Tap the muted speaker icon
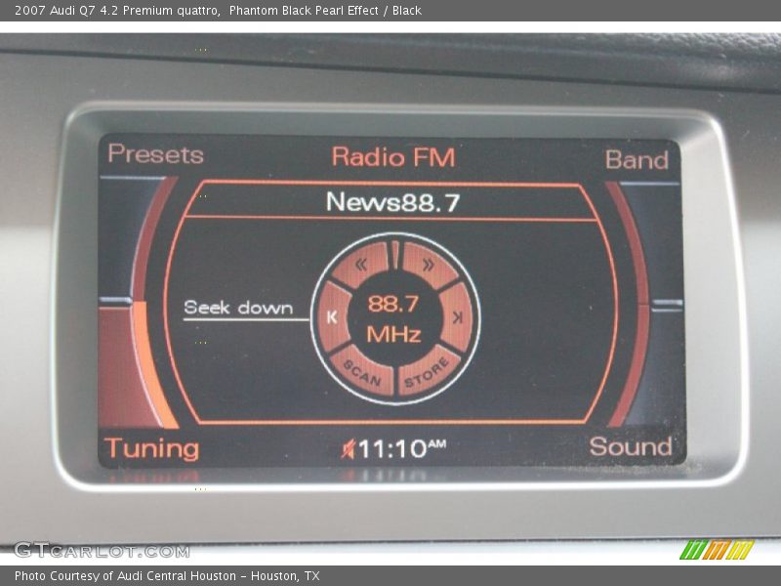Screen dimensions: 781x586 [x=348, y=449]
